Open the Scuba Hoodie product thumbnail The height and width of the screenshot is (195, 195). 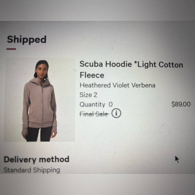(x=39, y=100)
